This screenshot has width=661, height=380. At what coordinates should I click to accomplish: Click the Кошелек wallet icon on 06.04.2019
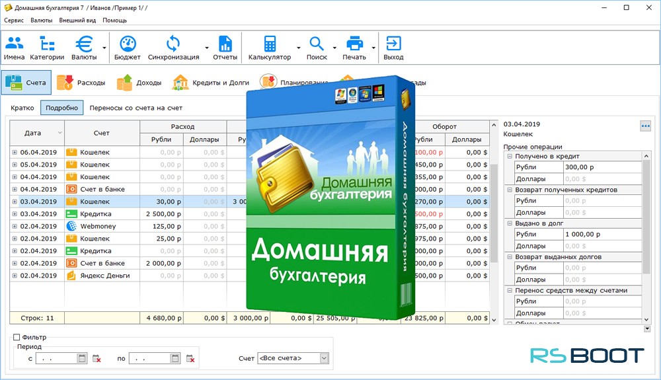point(71,152)
